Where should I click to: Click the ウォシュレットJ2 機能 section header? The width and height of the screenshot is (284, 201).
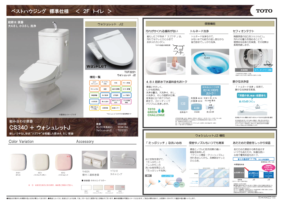[210, 135]
